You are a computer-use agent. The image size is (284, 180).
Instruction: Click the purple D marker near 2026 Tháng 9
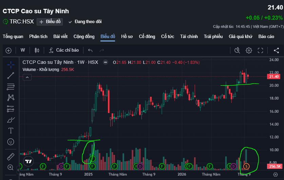(x=233, y=166)
